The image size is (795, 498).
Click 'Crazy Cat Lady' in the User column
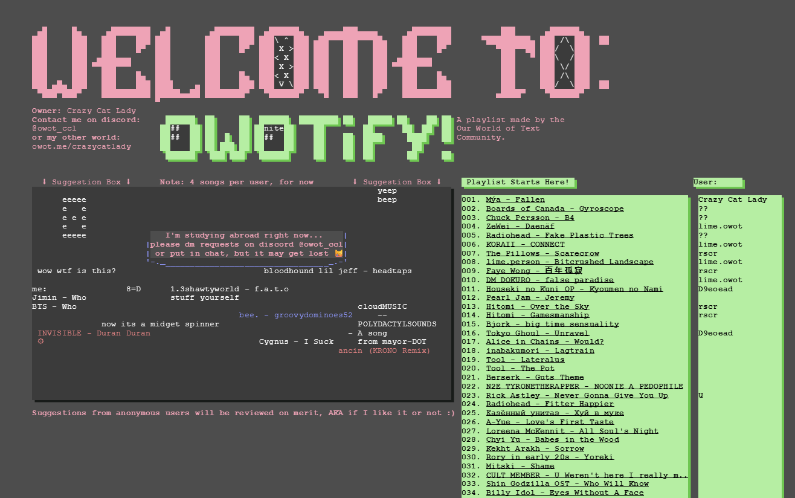coord(732,199)
